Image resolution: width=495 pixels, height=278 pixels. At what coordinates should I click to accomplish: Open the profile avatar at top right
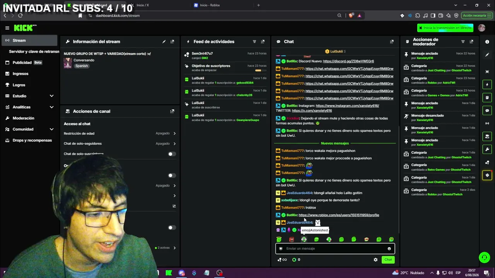coord(481,28)
